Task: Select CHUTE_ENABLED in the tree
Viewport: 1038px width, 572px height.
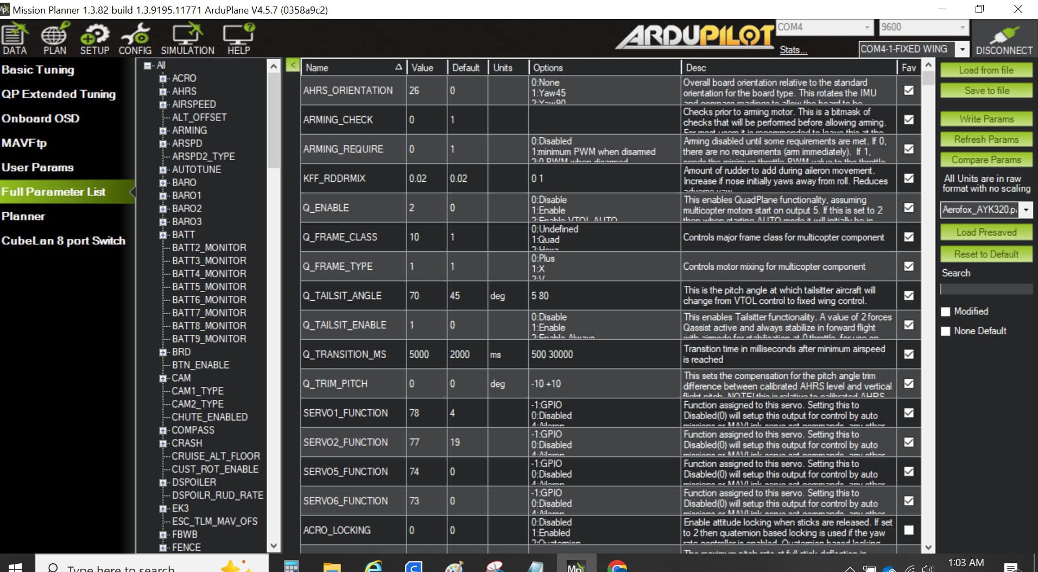Action: point(210,417)
